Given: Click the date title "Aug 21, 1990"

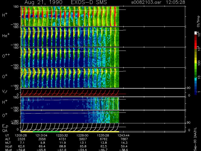Looking at the screenshot, I should (43, 2).
